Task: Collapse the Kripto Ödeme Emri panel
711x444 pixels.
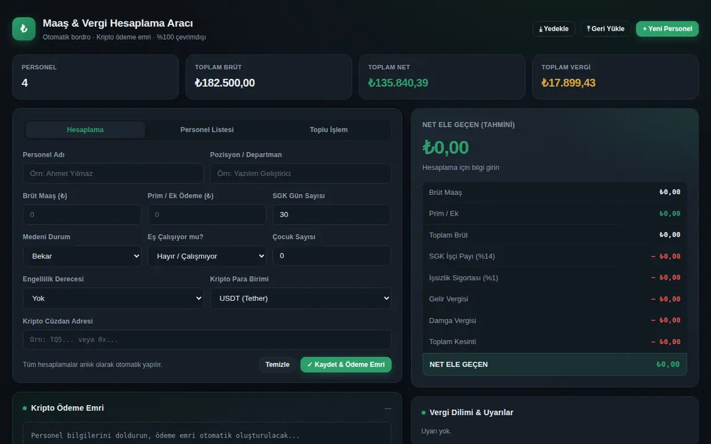Action: tap(387, 408)
